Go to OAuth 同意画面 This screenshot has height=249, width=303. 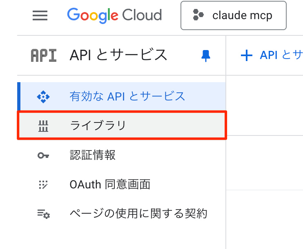tap(110, 184)
